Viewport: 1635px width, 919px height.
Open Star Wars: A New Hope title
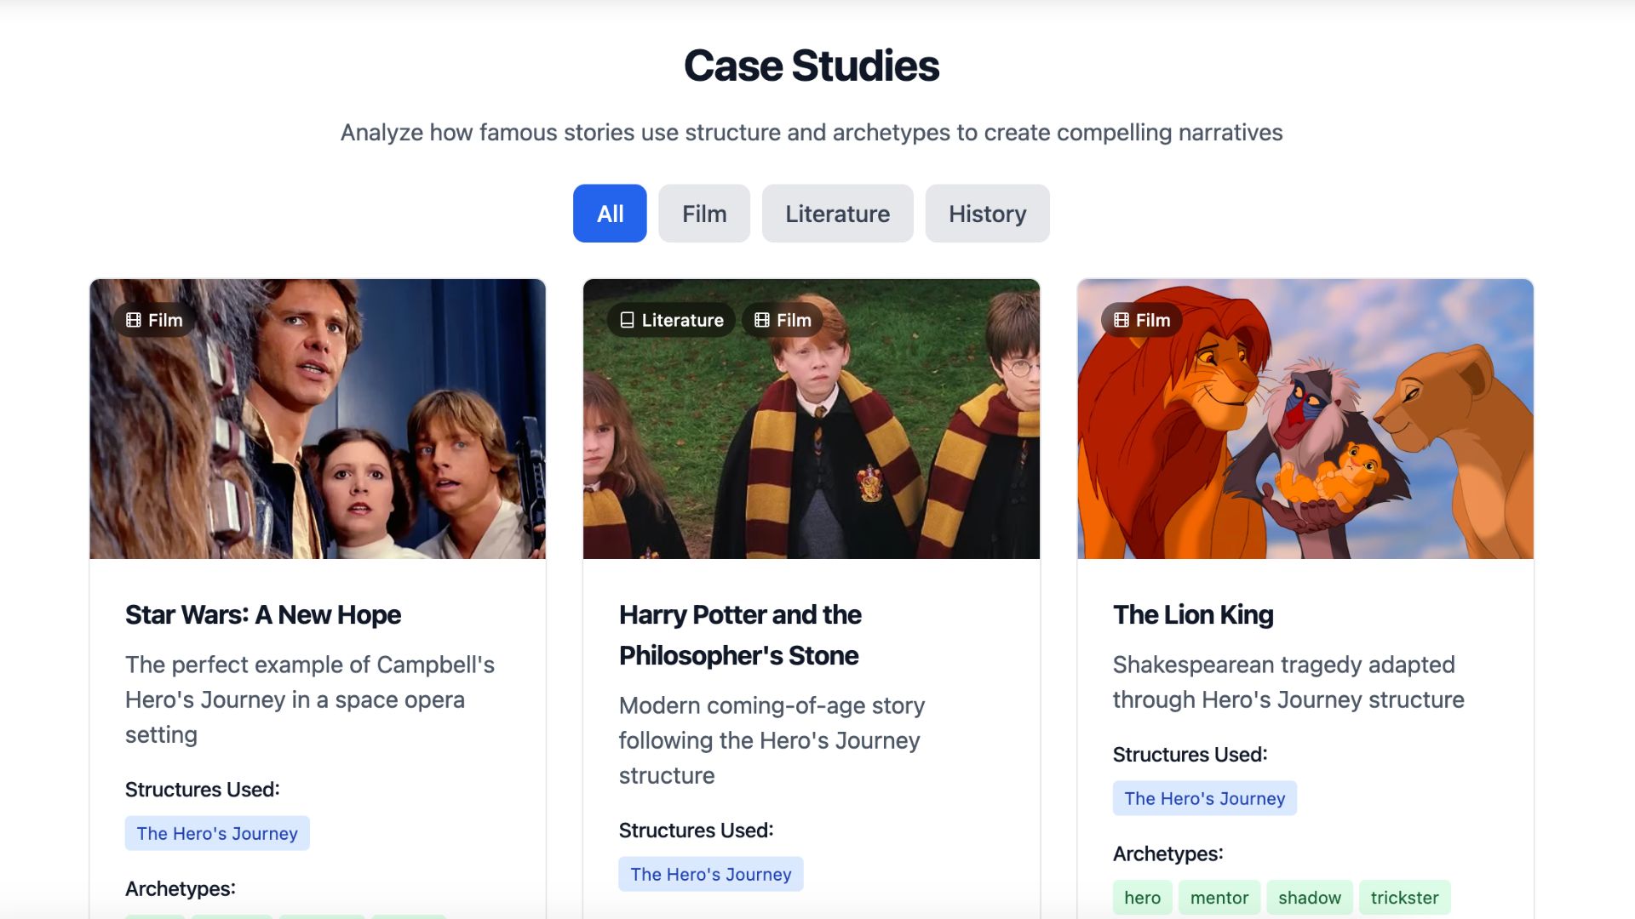263,614
